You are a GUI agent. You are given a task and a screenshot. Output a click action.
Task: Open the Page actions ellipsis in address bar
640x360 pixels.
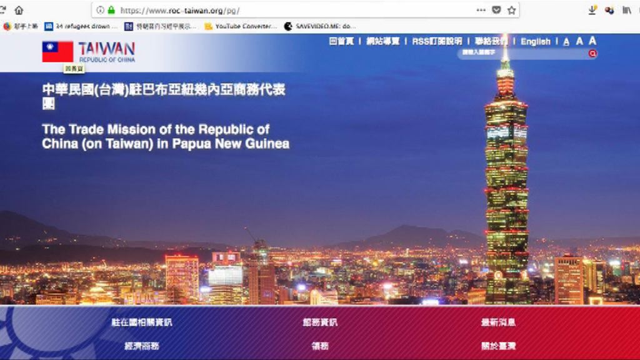click(x=480, y=9)
